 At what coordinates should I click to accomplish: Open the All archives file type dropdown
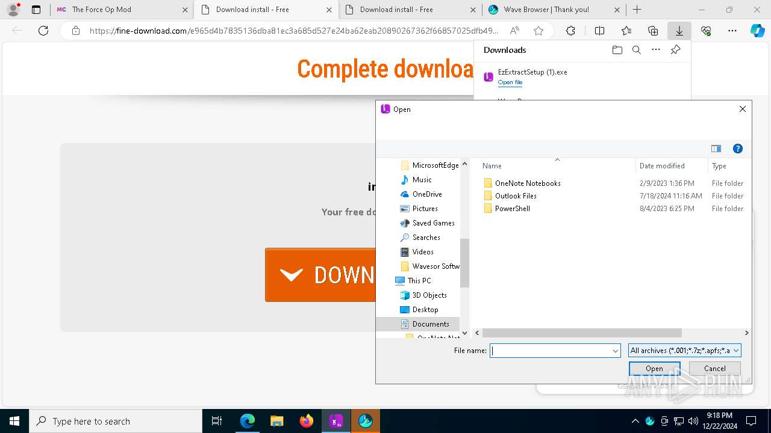[684, 351]
